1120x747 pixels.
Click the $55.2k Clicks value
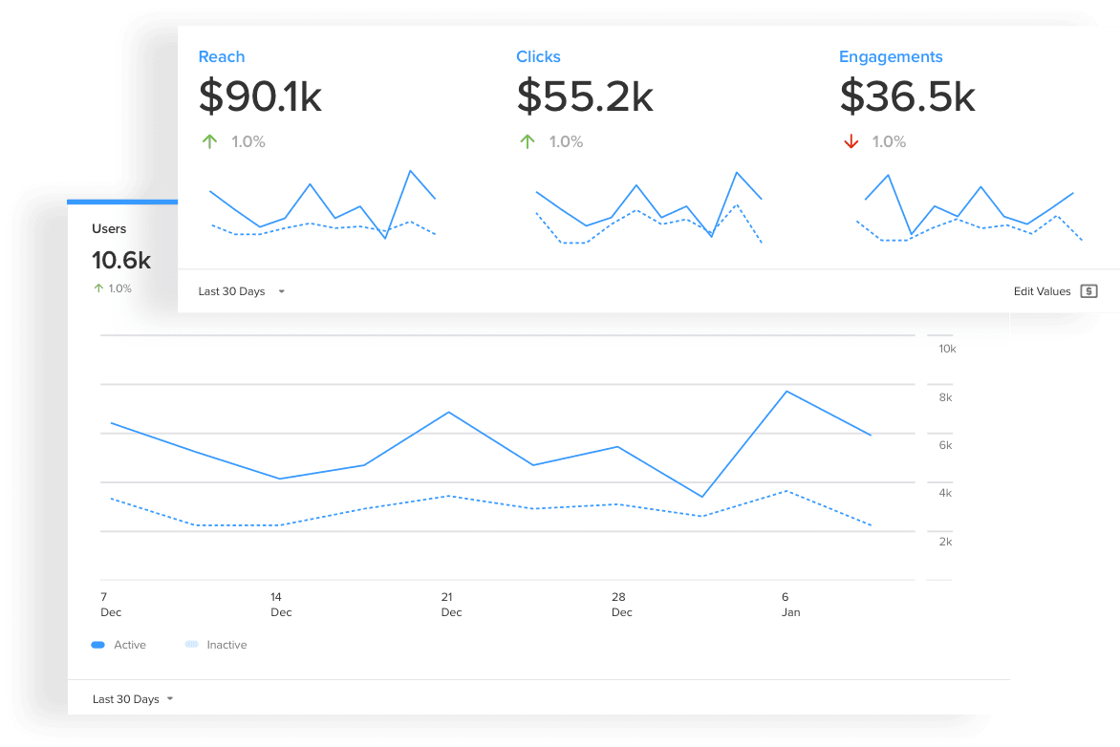(585, 97)
